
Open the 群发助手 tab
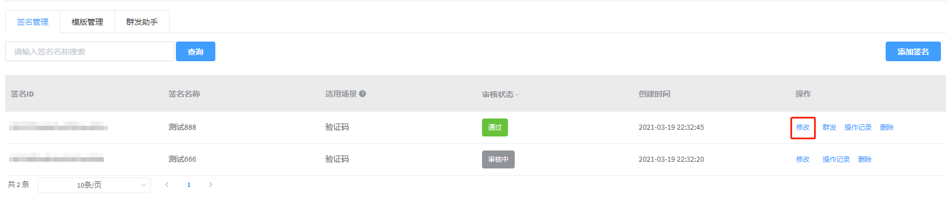[x=142, y=22]
